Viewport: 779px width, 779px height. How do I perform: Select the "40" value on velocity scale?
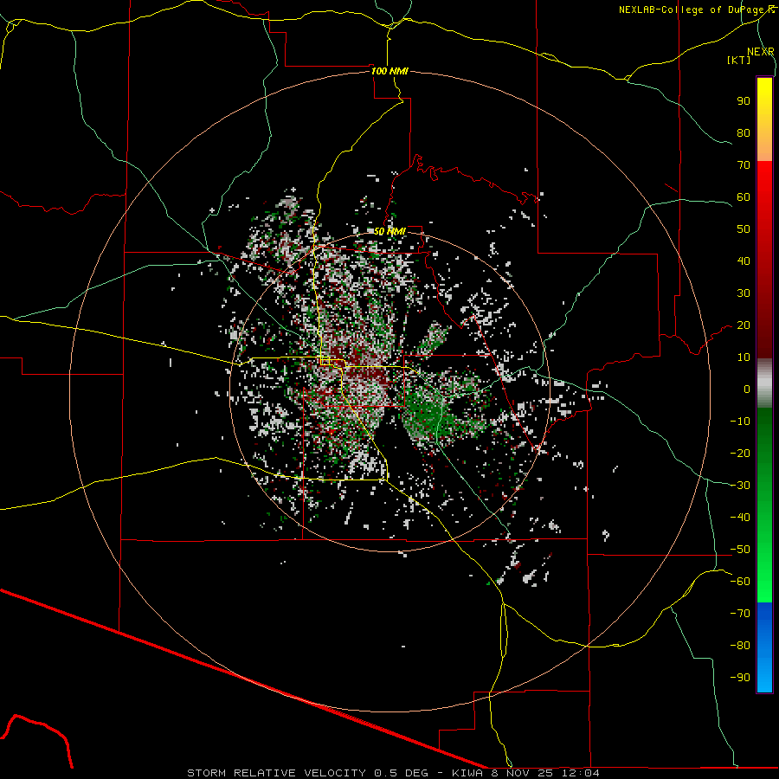pos(744,261)
